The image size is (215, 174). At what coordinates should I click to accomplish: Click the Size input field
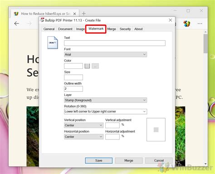(x=73, y=77)
